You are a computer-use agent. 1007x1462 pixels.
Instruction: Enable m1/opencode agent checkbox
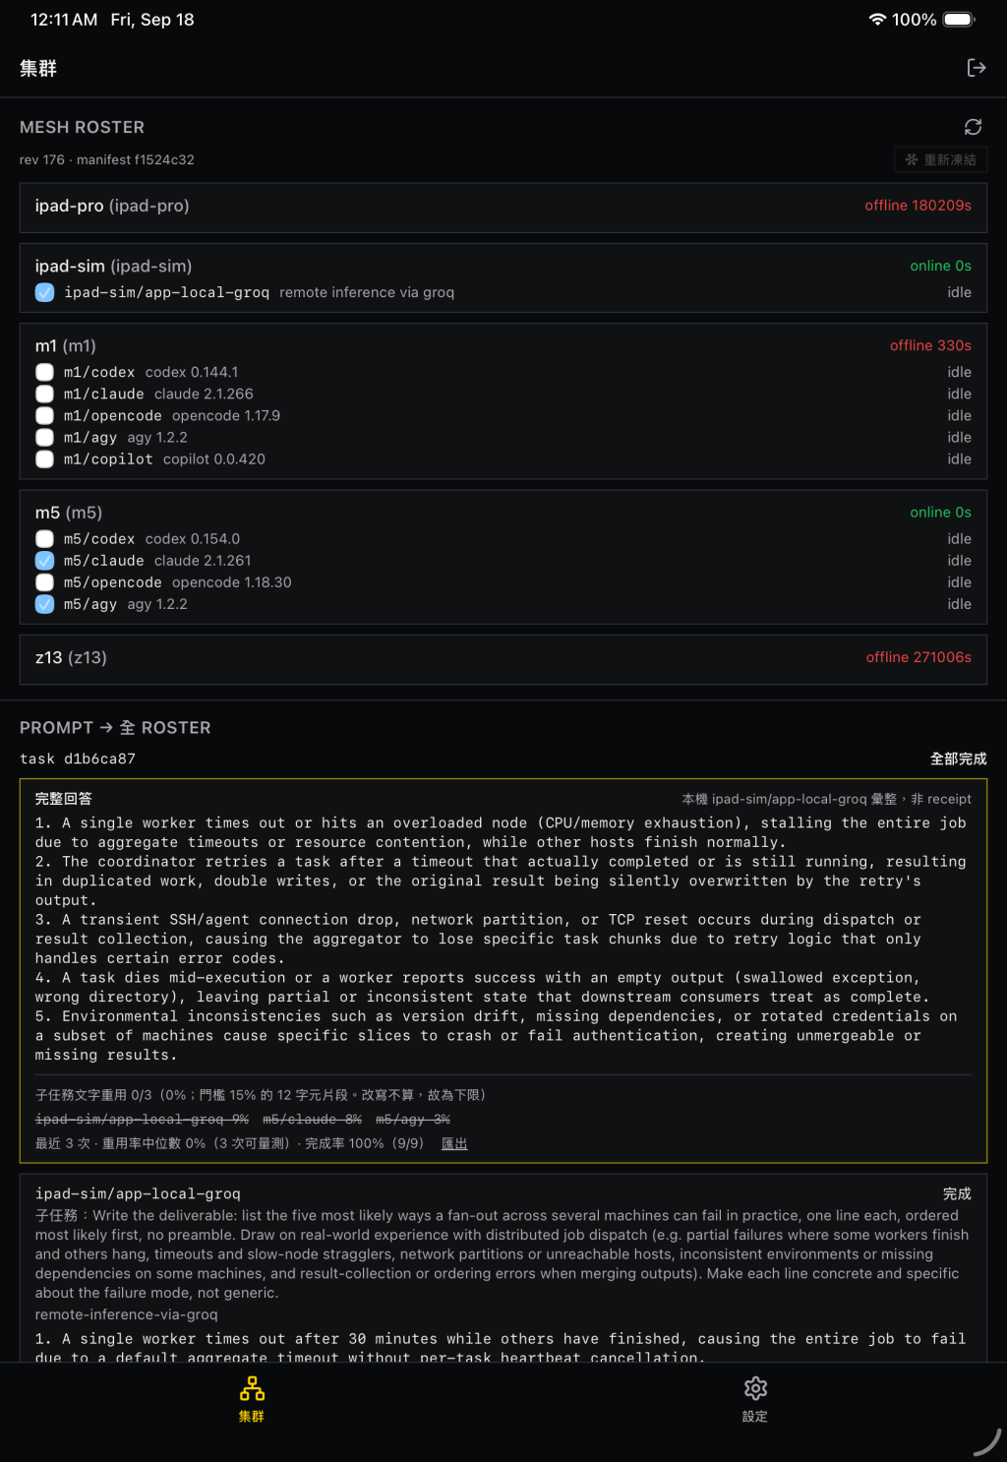[x=44, y=415]
